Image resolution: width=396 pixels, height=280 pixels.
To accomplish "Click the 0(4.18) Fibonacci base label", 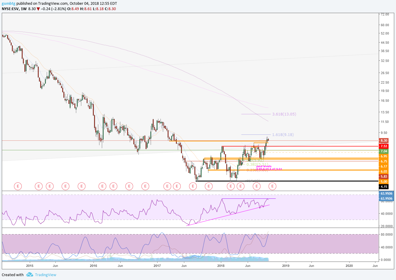I will (254, 181).
